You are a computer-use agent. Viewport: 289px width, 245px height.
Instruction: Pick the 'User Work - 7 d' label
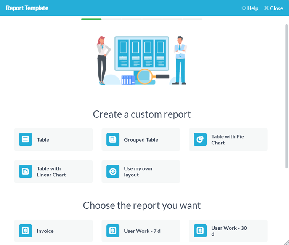click(143, 231)
